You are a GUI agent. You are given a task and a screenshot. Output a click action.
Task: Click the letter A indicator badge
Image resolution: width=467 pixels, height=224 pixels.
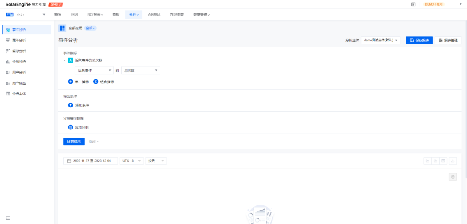70,60
